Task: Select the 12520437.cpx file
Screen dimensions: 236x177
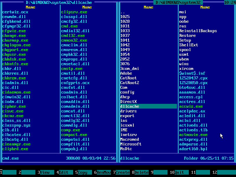Action: pyautogui.click(x=194, y=78)
